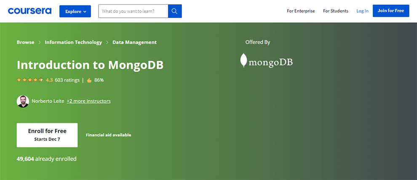Click the Coursera logo
Screen dimensions: 417x180
(29, 11)
